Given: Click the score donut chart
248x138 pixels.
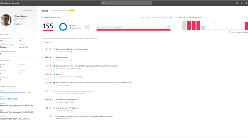Looking at the screenshot, I should coord(63,27).
